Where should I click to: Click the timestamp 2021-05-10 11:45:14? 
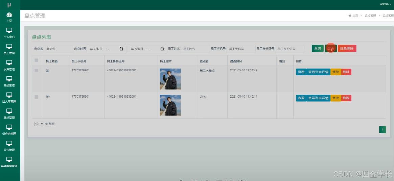(x=244, y=96)
